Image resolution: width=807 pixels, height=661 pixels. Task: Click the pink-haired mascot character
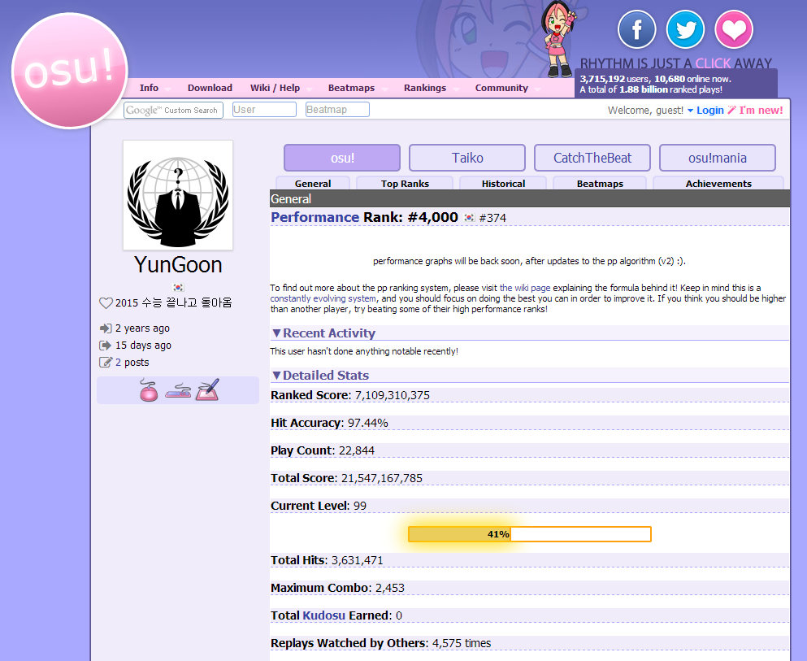coord(558,39)
